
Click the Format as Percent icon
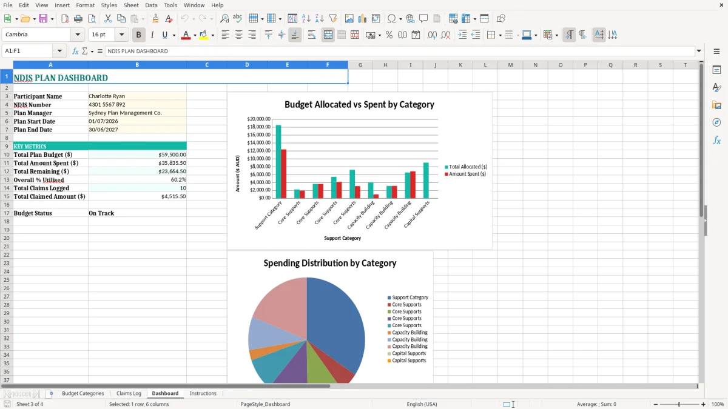coord(389,35)
